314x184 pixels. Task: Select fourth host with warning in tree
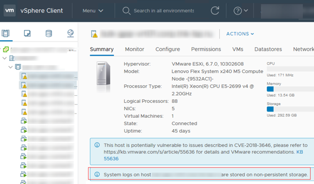point(49,103)
